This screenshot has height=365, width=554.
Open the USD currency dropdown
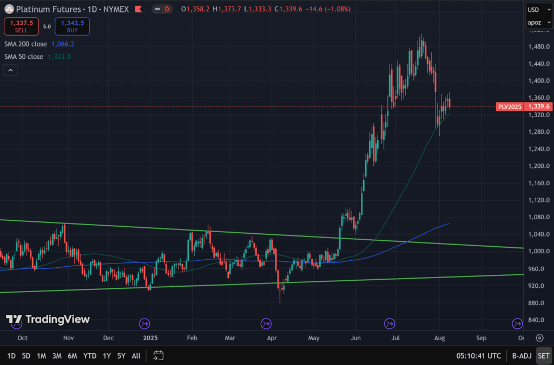tap(533, 10)
